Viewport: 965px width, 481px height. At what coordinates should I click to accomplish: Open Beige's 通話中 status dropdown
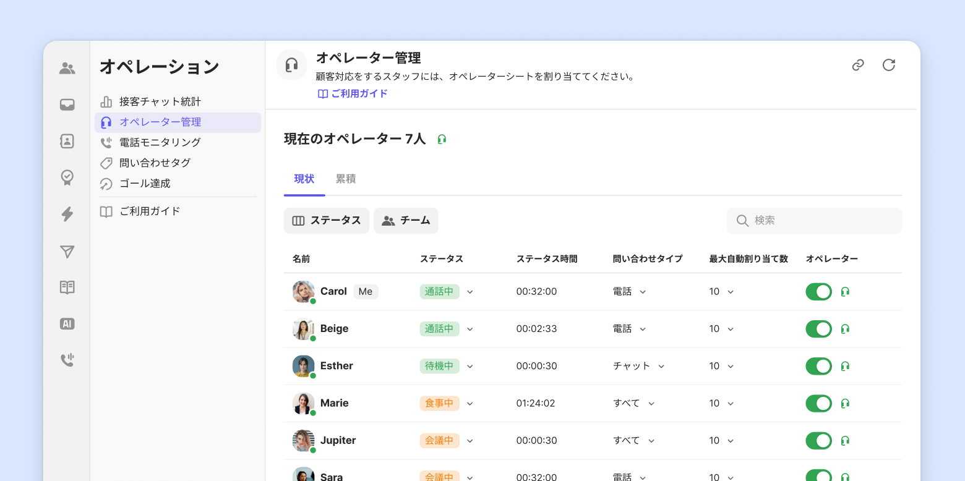tap(470, 329)
